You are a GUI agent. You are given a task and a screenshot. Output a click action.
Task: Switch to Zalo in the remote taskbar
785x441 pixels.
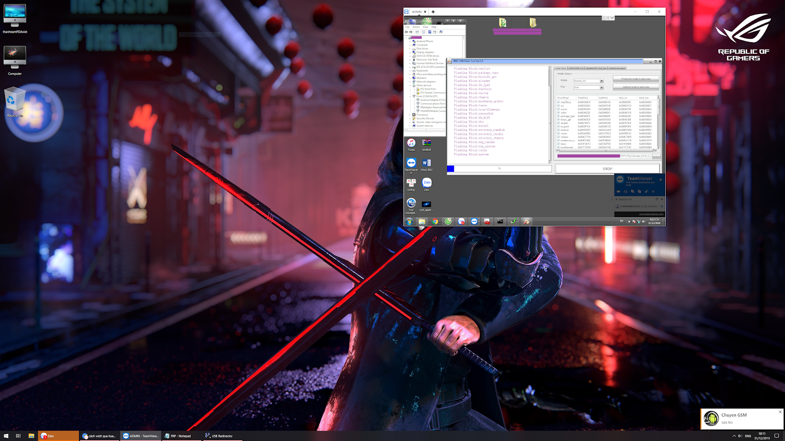point(461,221)
